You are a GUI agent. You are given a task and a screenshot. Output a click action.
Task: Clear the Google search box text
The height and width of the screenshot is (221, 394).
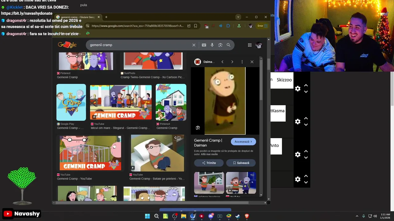tap(194, 45)
